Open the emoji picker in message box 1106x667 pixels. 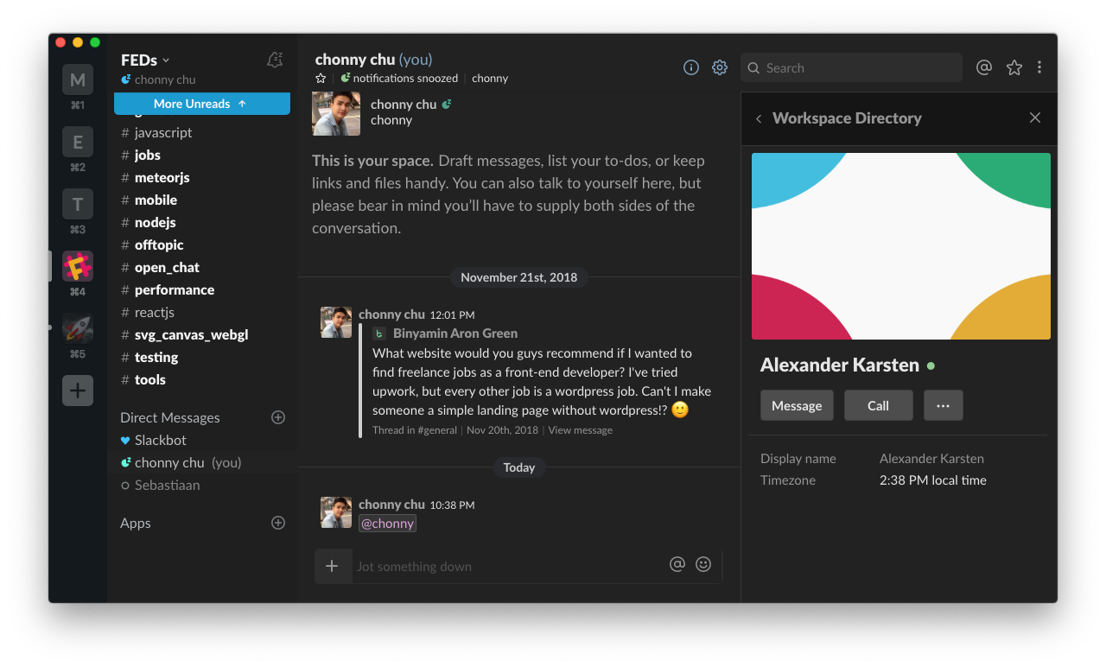[x=703, y=564]
